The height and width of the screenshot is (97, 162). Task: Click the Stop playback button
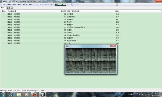click(x=37, y=5)
